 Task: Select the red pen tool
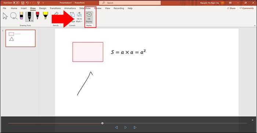tap(37, 16)
